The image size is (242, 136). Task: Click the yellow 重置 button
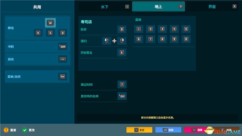tap(139, 130)
